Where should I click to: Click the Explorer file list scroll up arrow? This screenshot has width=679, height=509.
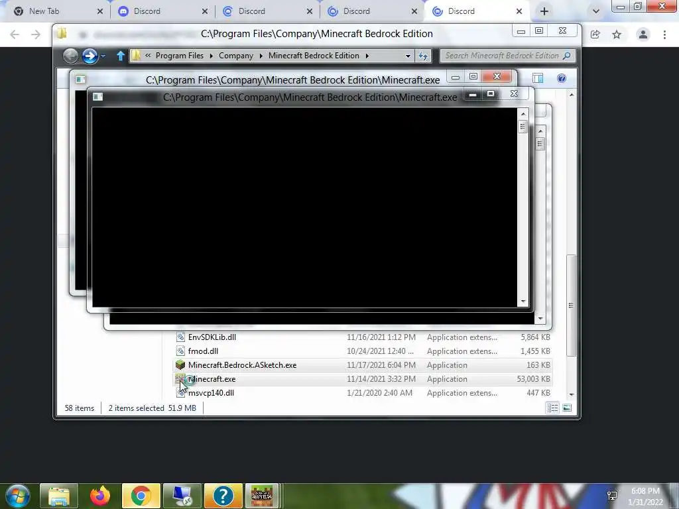(x=572, y=94)
